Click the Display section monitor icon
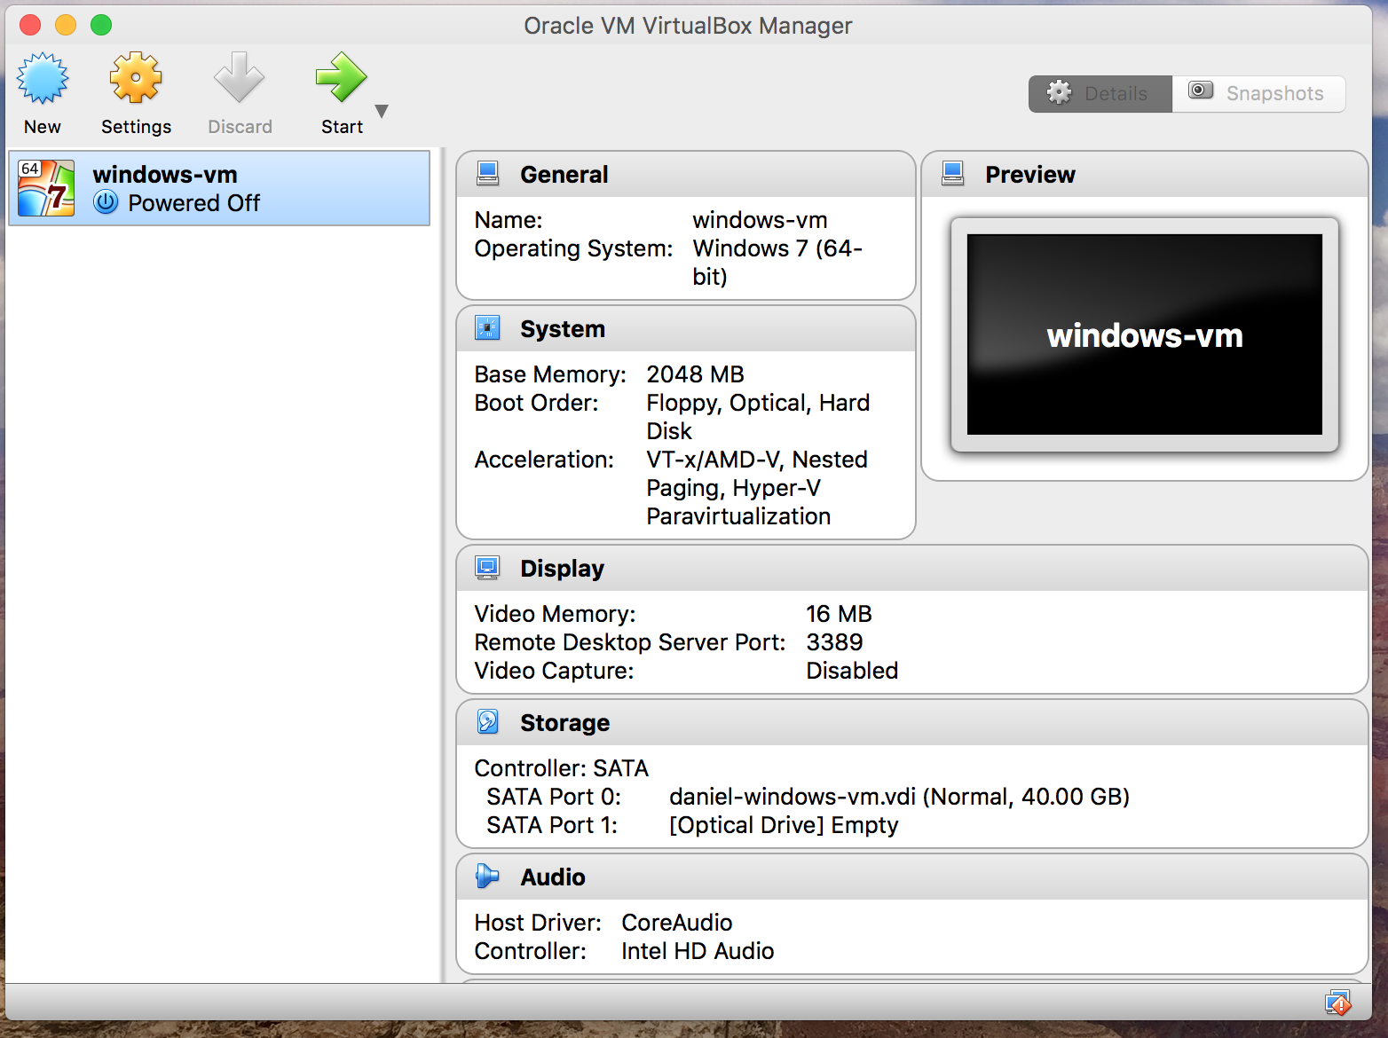This screenshot has height=1038, width=1388. 487,567
